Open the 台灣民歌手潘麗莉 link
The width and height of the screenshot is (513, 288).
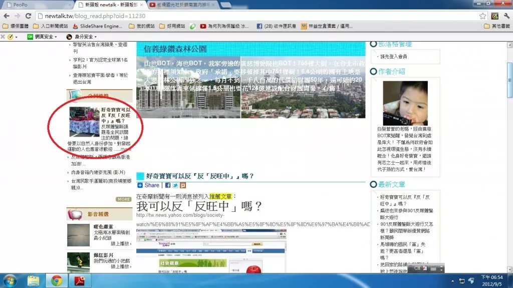[101, 184]
